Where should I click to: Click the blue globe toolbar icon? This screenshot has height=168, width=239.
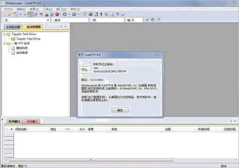point(117,14)
